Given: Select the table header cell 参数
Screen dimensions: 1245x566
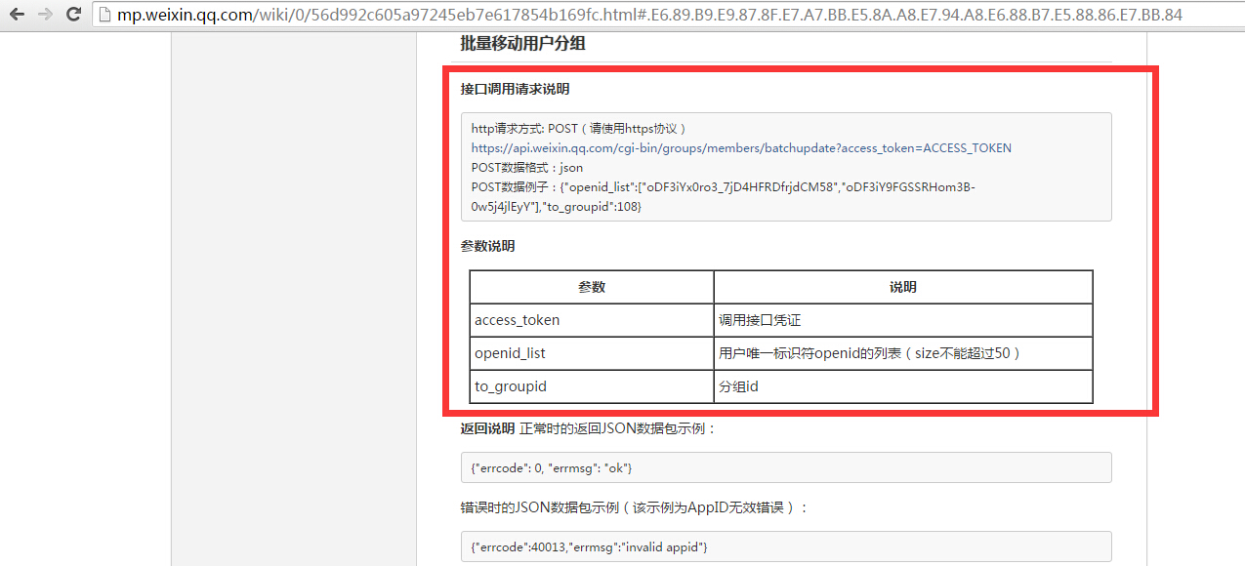Looking at the screenshot, I should 592,287.
